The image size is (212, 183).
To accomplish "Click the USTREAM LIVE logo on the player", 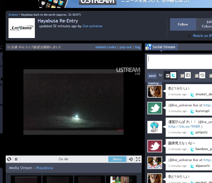I will (128, 71).
